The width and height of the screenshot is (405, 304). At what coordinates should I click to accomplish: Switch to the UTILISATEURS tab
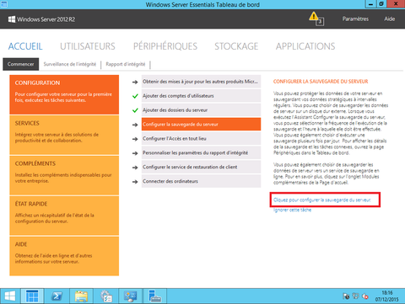coord(88,46)
